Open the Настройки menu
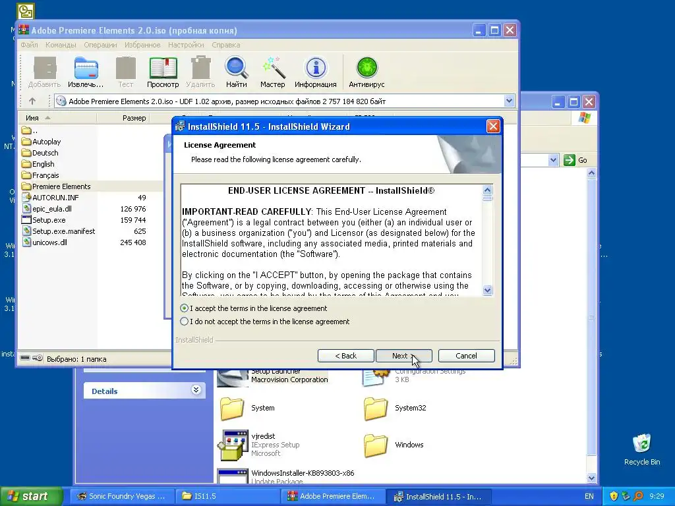The image size is (675, 506). (186, 45)
